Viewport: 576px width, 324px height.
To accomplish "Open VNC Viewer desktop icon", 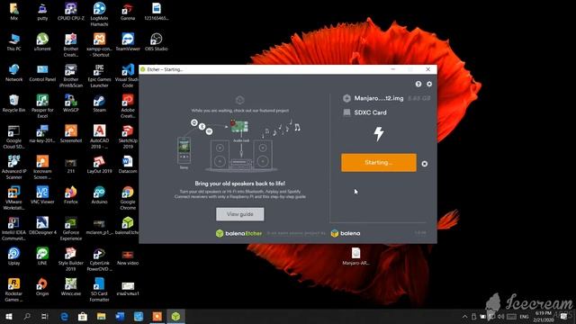I will (42, 195).
